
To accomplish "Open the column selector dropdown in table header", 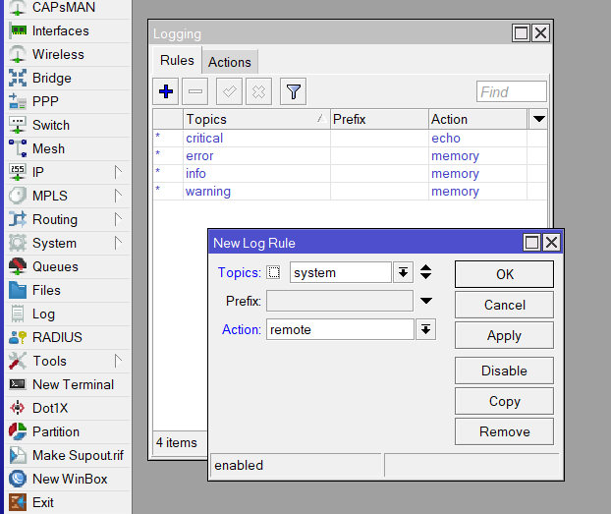I will click(x=537, y=119).
